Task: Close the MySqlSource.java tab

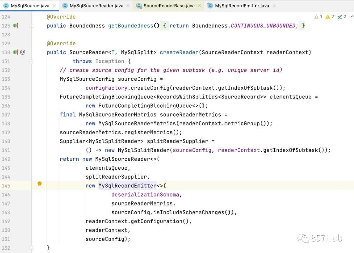Action: pyautogui.click(x=54, y=6)
